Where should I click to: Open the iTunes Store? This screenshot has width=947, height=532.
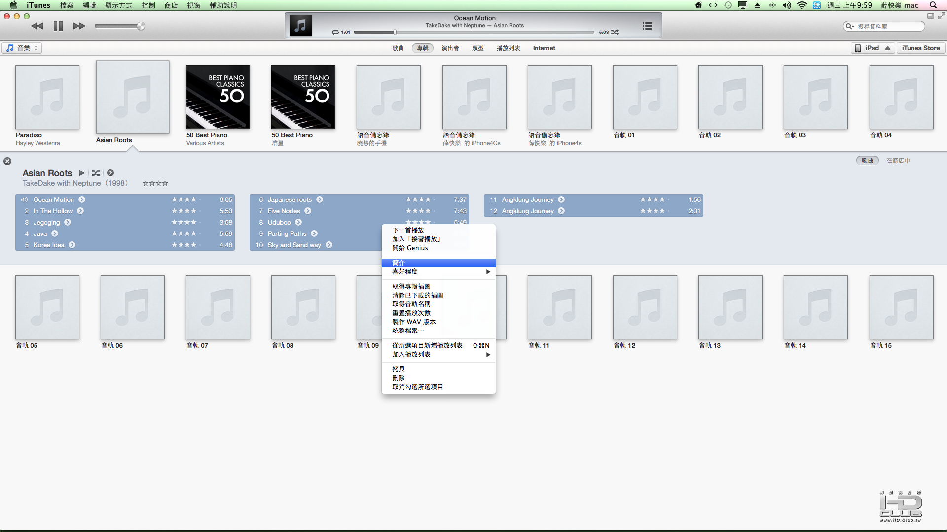(920, 48)
